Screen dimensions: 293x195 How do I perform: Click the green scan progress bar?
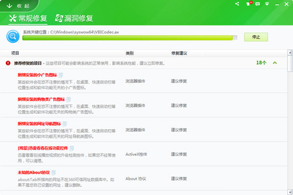[x=129, y=38]
